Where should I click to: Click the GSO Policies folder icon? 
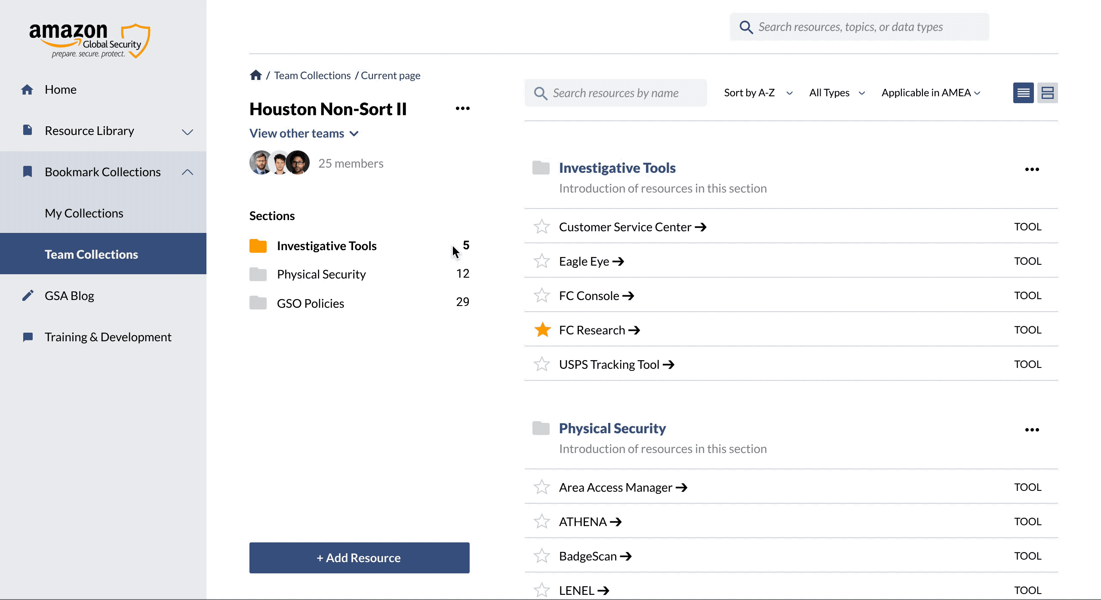click(x=258, y=303)
